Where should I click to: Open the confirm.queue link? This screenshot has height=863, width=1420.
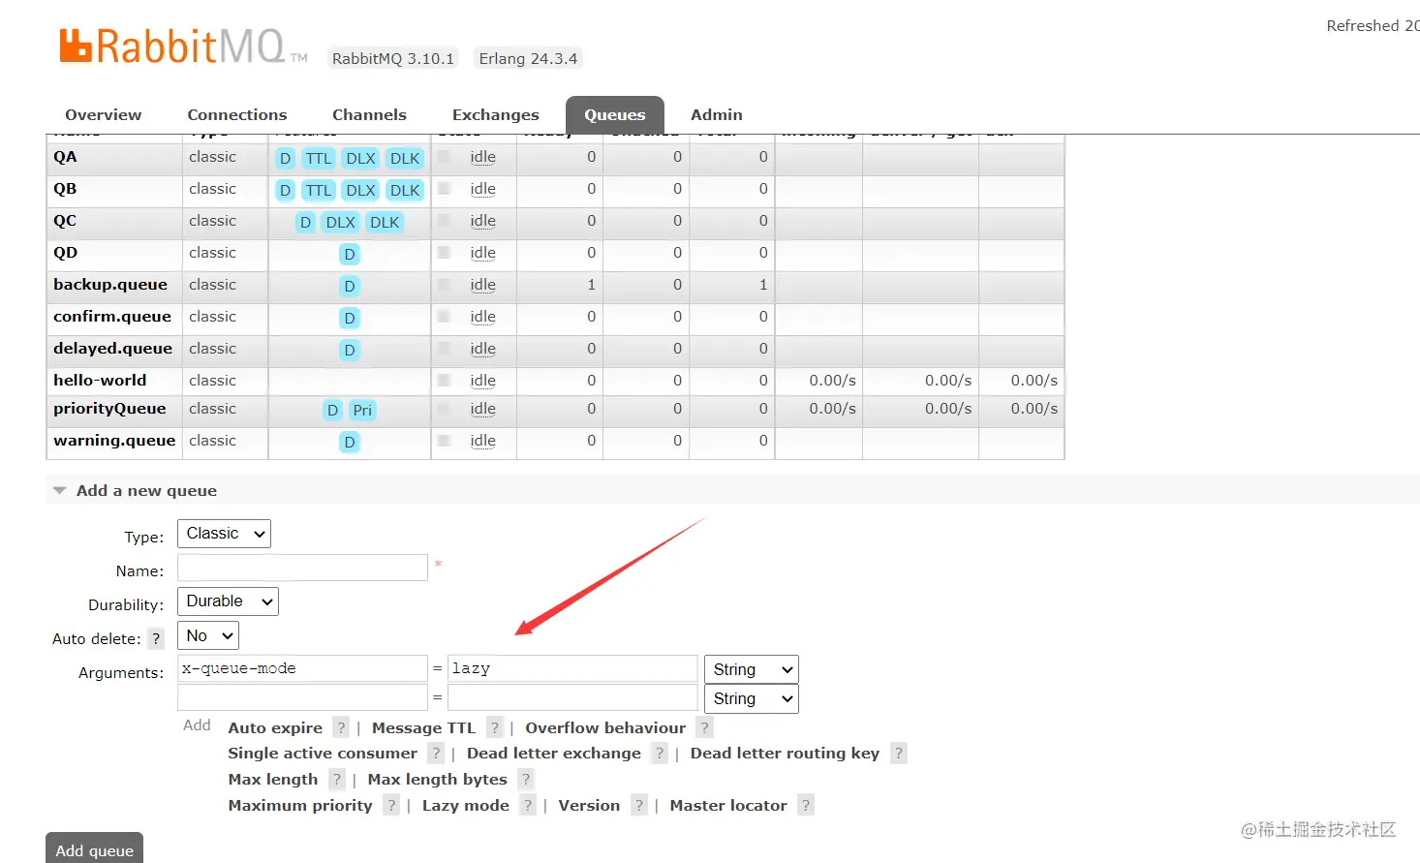pos(112,317)
